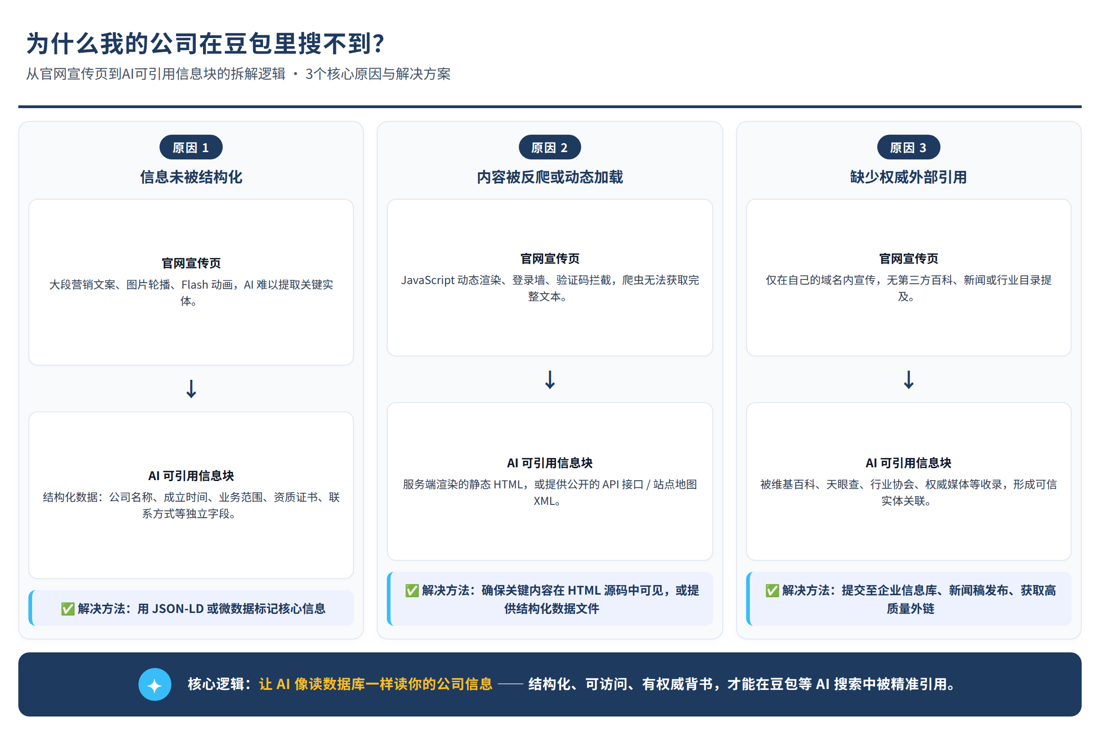Click AI 可引用信息块 title in the 原因 2 column

550,463
